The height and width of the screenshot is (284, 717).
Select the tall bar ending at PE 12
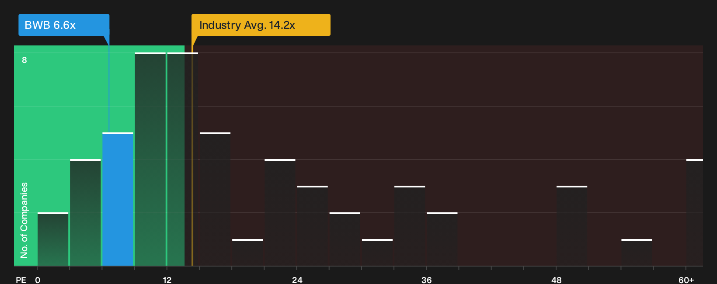(x=150, y=159)
